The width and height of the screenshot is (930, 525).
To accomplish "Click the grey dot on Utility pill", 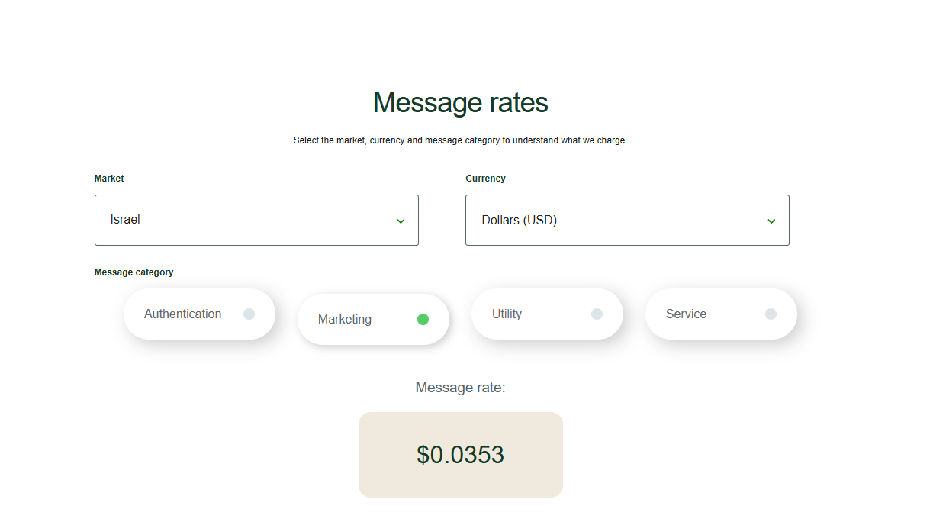I will (x=597, y=314).
